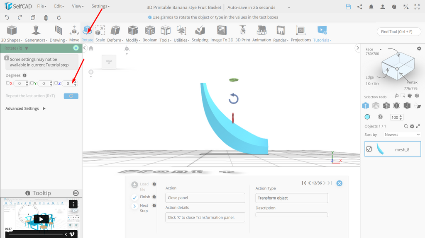Open the Render dropdown
This screenshot has width=425, height=238.
281,34
